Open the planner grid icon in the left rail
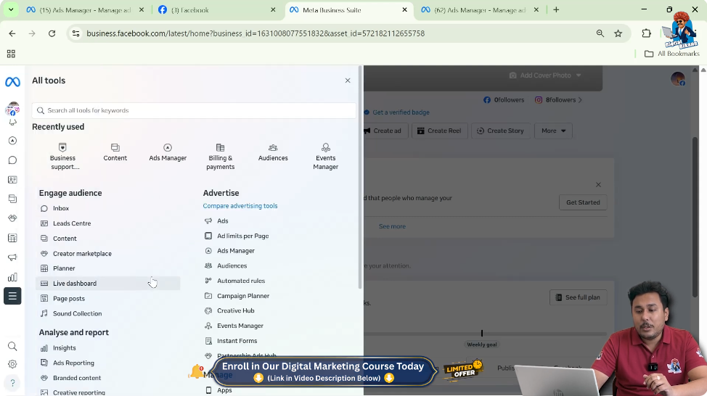Image resolution: width=707 pixels, height=396 pixels. tap(12, 238)
